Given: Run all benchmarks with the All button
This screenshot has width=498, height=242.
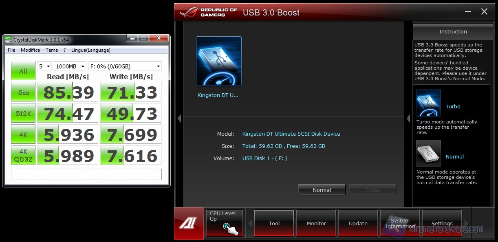Looking at the screenshot, I should (x=23, y=71).
